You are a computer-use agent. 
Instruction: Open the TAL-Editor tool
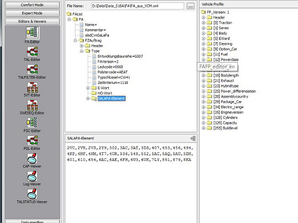32,52
